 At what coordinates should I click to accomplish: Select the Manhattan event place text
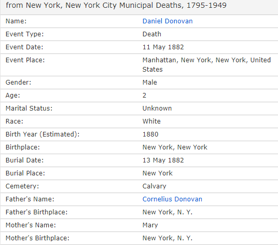(x=206, y=64)
